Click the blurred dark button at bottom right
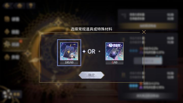 click(x=148, y=96)
